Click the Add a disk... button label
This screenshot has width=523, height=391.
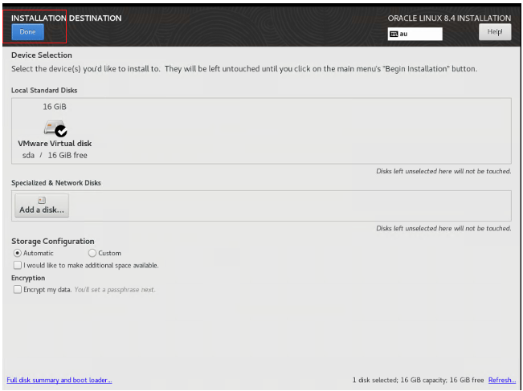click(x=42, y=210)
